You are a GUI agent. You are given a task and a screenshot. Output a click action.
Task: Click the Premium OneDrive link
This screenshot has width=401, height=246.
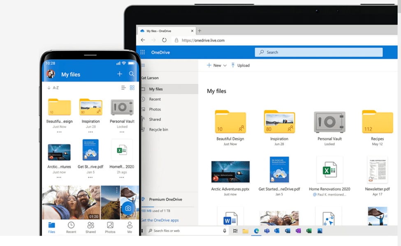[165, 199]
